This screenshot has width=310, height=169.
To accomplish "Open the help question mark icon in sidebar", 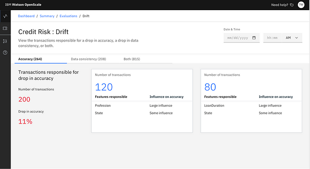I will click(5, 53).
